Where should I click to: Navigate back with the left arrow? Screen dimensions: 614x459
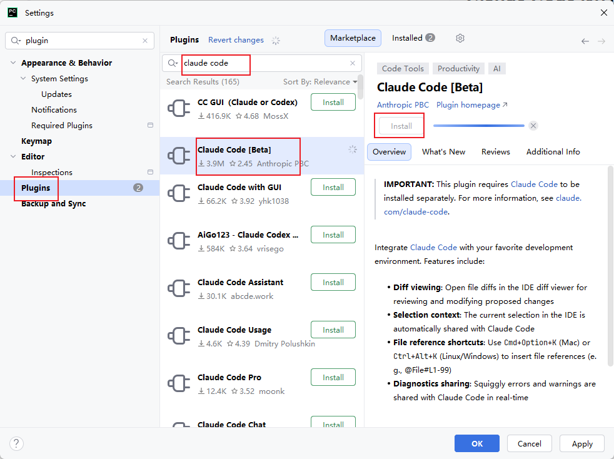[585, 41]
